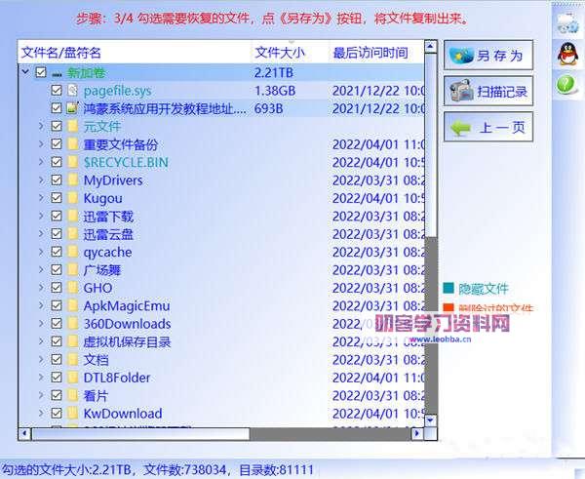
Task: Expand the ApkMagicEmu folder node
Action: (x=40, y=306)
